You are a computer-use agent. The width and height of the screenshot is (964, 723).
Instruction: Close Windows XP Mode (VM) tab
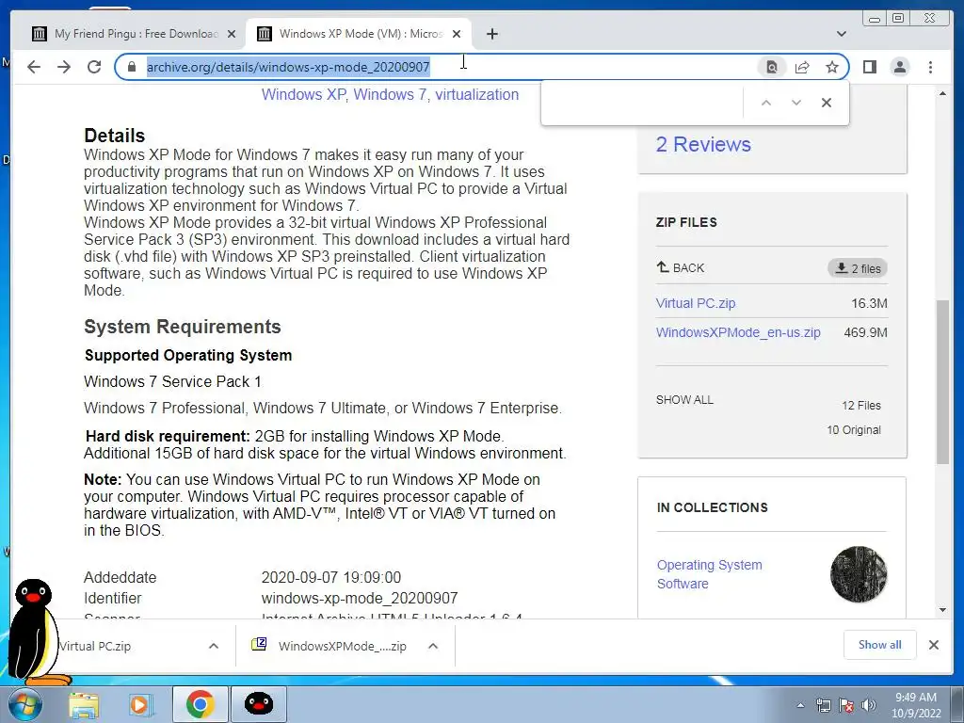[x=457, y=34]
